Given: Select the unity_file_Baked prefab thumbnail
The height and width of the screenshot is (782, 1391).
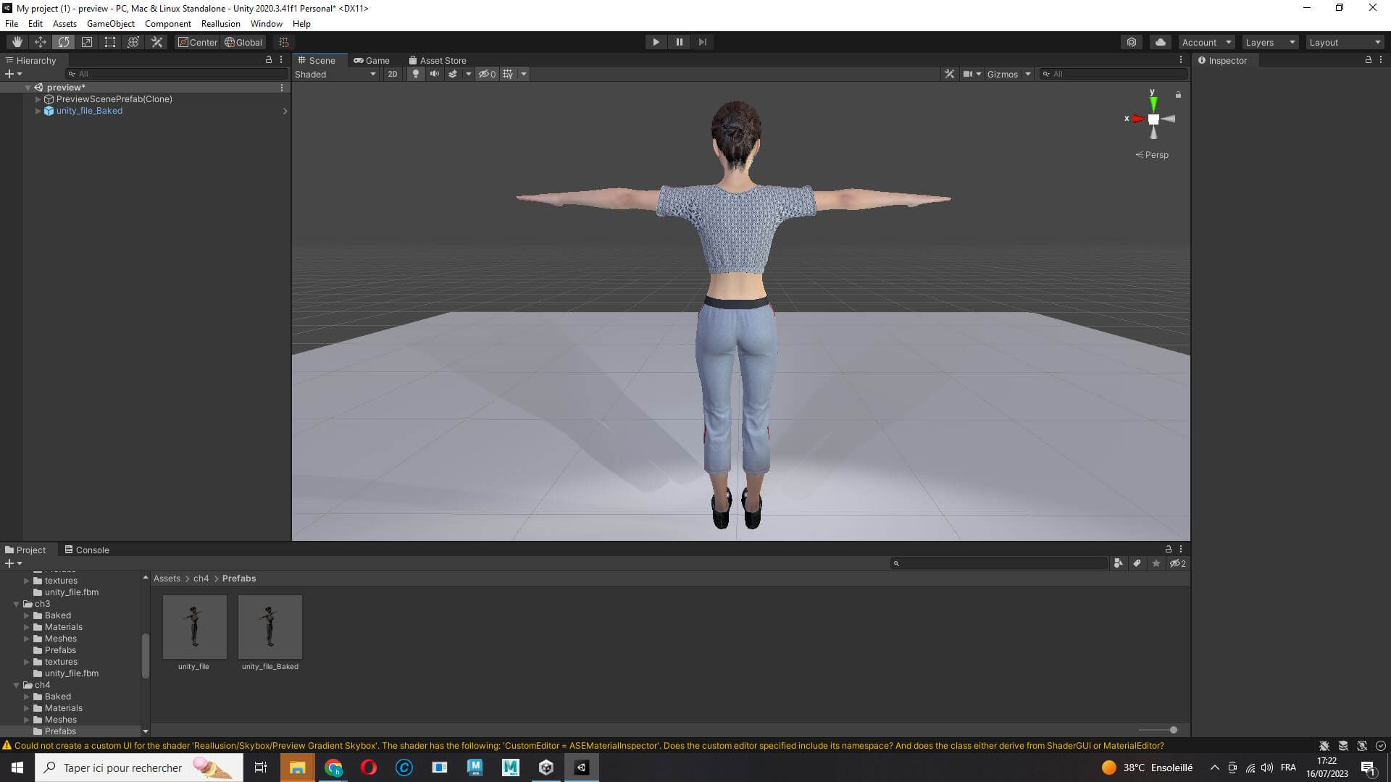Looking at the screenshot, I should (x=270, y=627).
